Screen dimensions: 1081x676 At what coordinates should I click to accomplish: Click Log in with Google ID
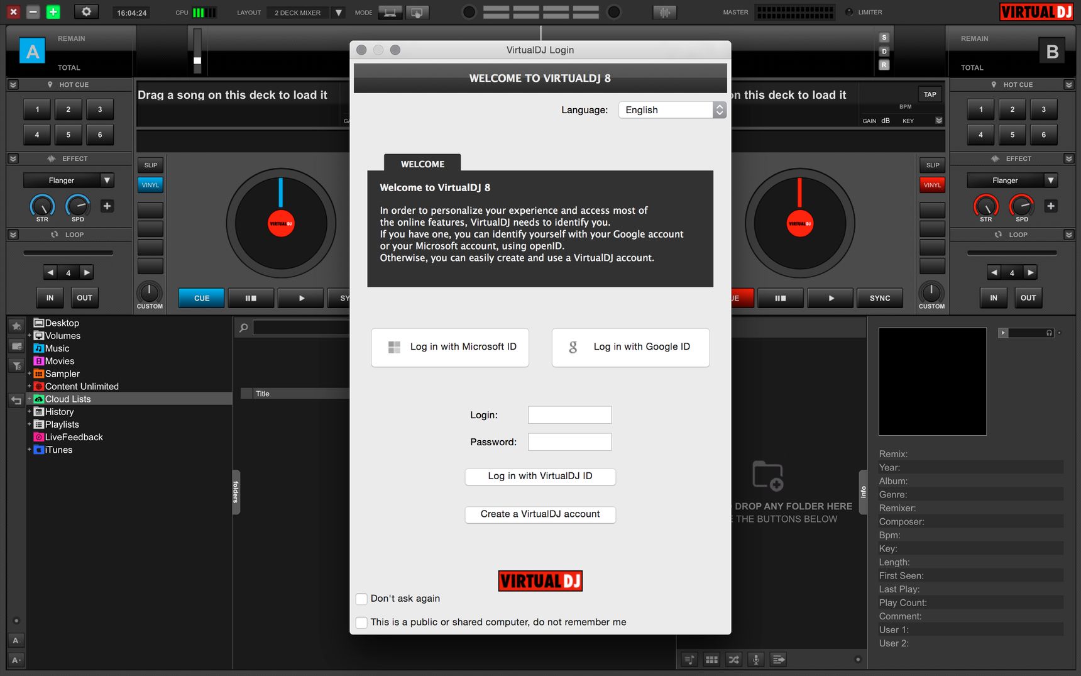coord(630,347)
